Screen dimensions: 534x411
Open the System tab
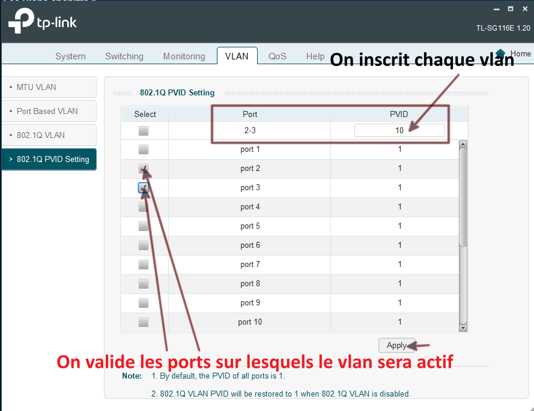point(70,56)
